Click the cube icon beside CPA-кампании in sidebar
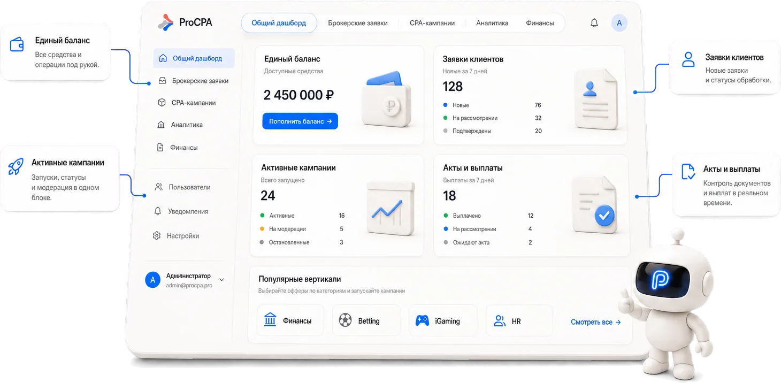This screenshot has width=781, height=383. tap(162, 103)
